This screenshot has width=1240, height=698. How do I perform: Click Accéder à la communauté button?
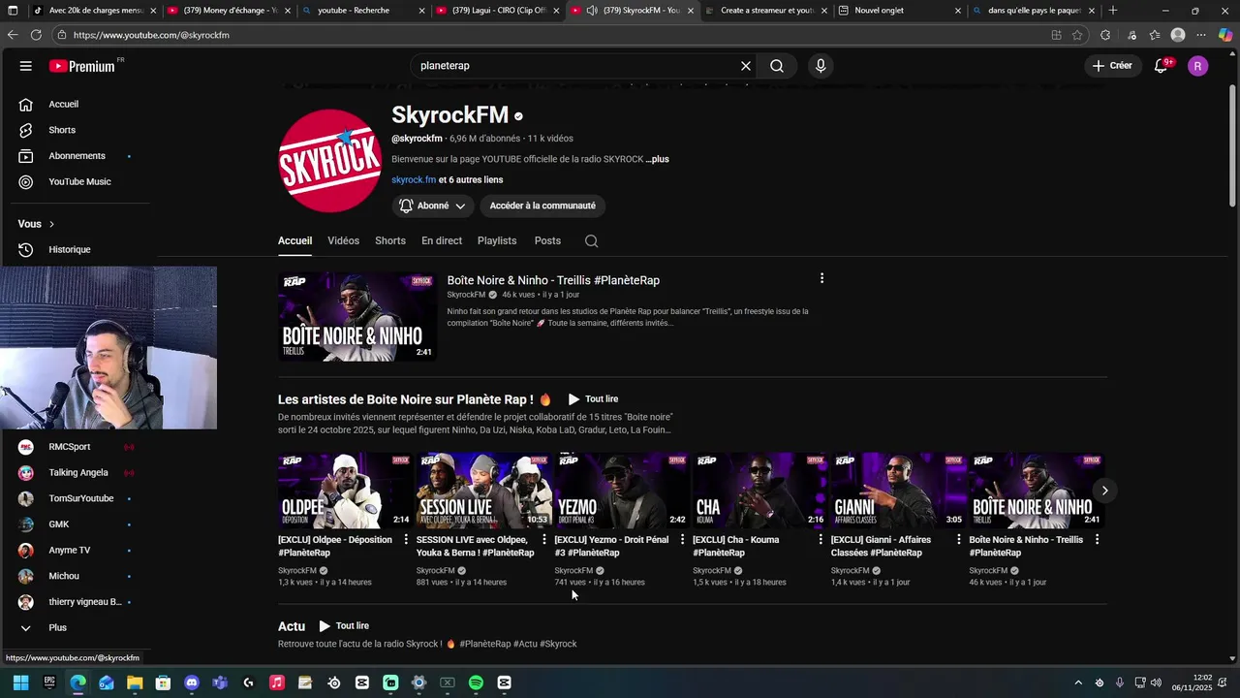coord(542,206)
